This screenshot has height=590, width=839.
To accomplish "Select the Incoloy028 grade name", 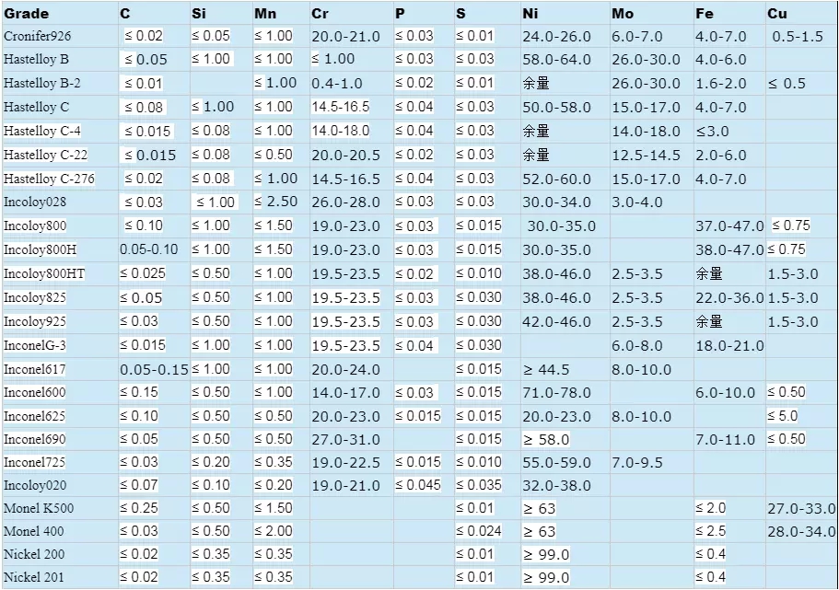I will (x=35, y=202).
